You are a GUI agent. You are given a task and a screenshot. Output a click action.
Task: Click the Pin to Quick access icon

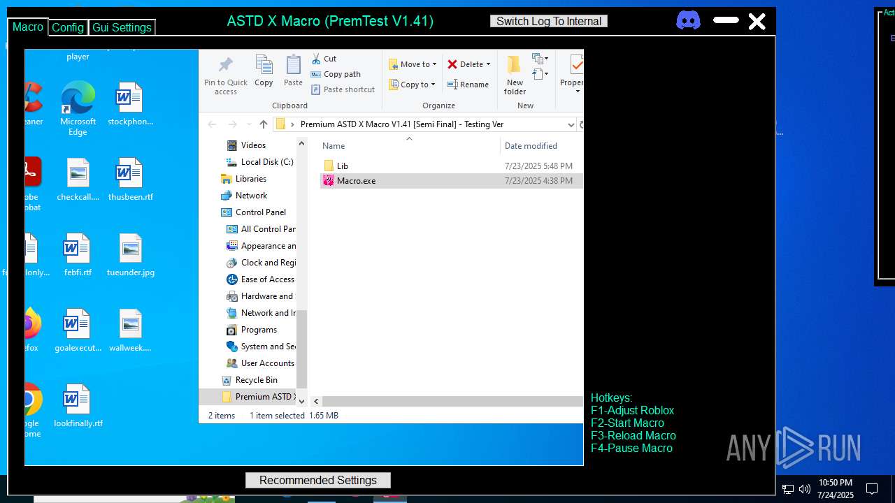click(x=225, y=66)
